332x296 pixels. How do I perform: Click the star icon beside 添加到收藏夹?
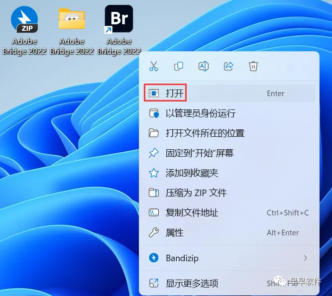(154, 173)
